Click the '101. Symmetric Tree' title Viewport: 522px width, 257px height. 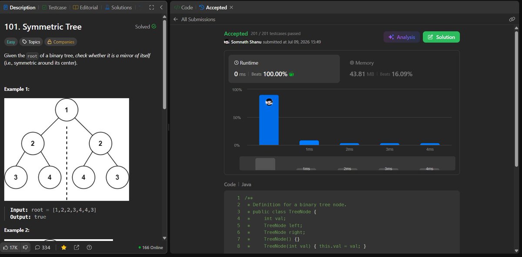[43, 27]
